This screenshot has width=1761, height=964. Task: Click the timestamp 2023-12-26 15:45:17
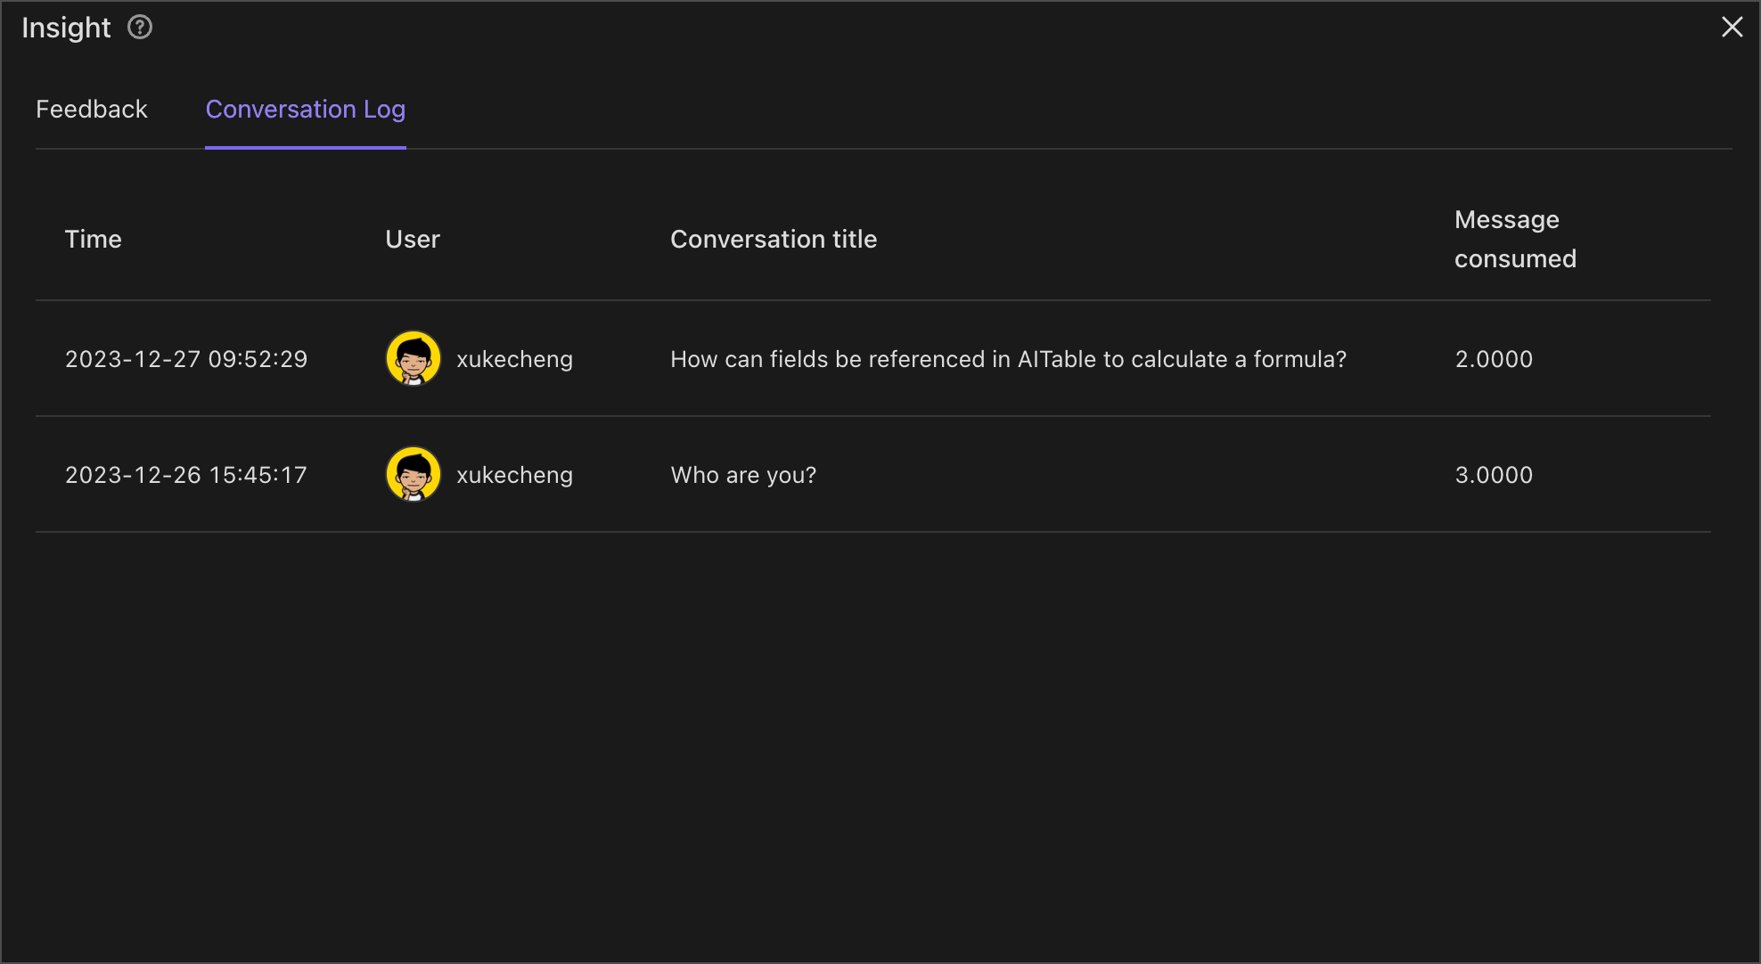click(x=186, y=475)
